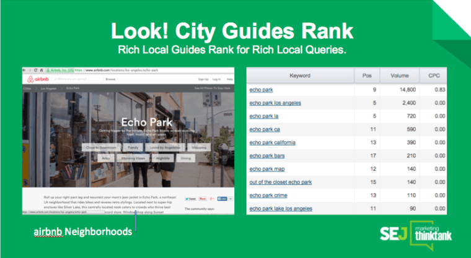Click the Google +1 button
471x258 pixels.
212,199
